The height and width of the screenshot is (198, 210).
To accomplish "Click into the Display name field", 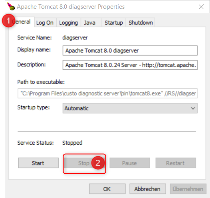I will pos(130,51).
